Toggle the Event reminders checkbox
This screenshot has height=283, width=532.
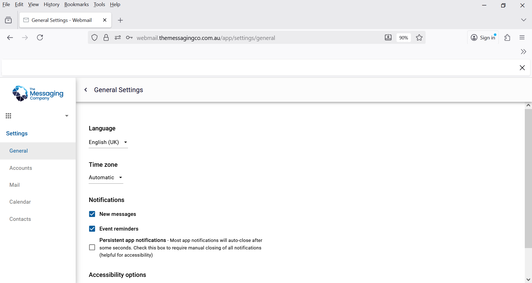[x=92, y=229]
